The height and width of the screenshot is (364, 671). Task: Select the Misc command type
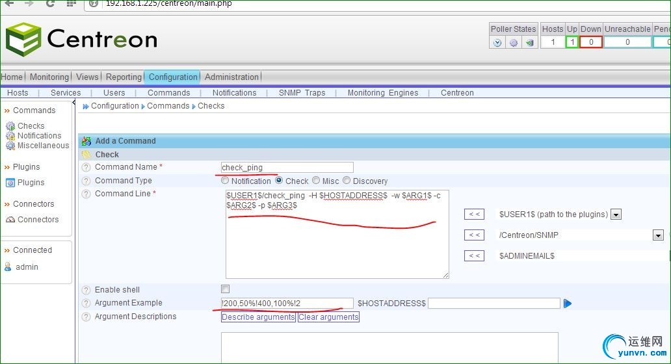(x=316, y=181)
